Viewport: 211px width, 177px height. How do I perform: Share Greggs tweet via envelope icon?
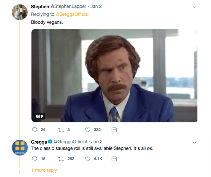point(114,159)
